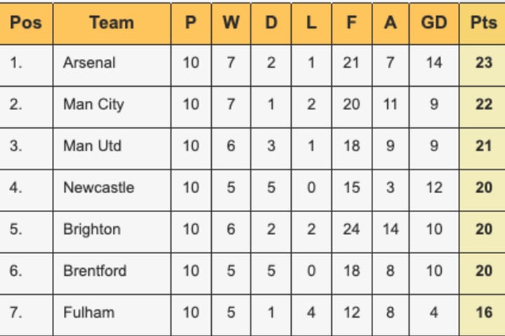This screenshot has width=505, height=336.
Task: Click the Team column header
Action: [x=112, y=22]
